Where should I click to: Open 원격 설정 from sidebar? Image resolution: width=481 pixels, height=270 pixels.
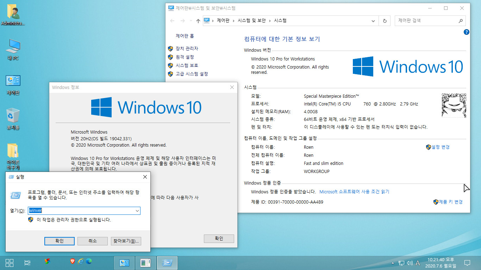click(x=185, y=57)
